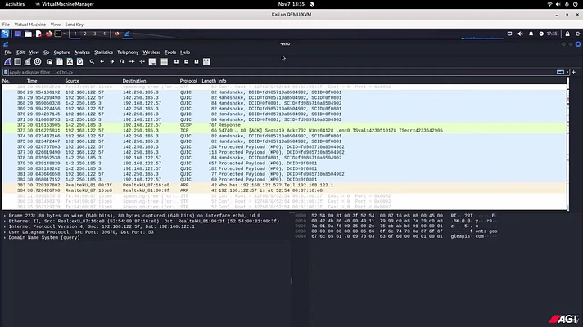Open the Send Key menu in virt-manager
Image resolution: width=583 pixels, height=327 pixels.
tap(74, 25)
